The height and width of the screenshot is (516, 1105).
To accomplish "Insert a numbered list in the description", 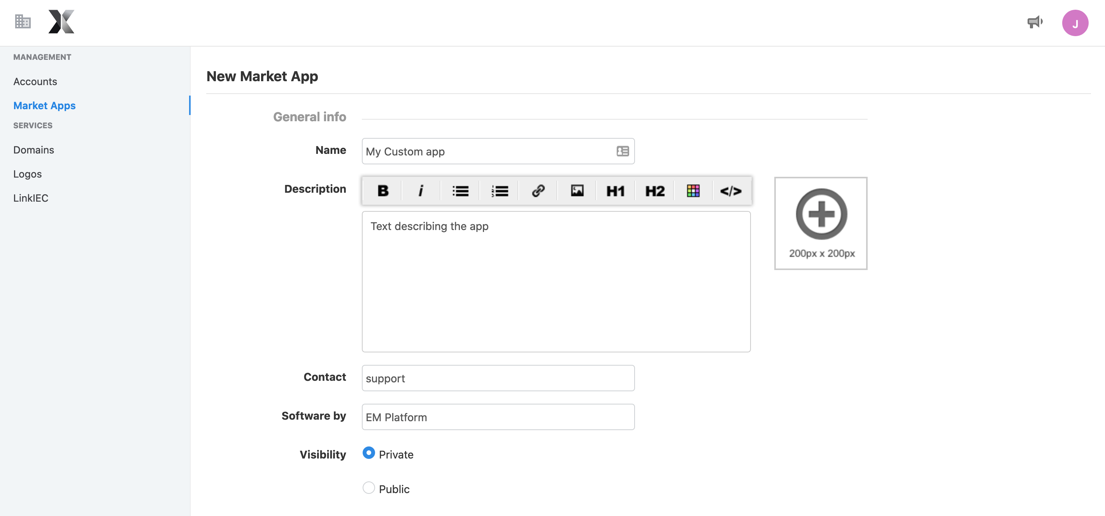I will click(499, 191).
